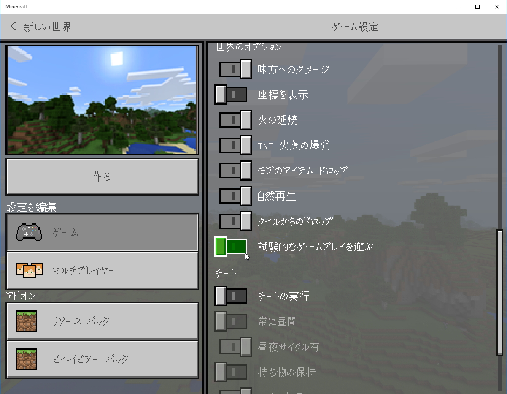Open the マルチプレイヤー settings tab
This screenshot has height=394, width=507.
(x=102, y=270)
